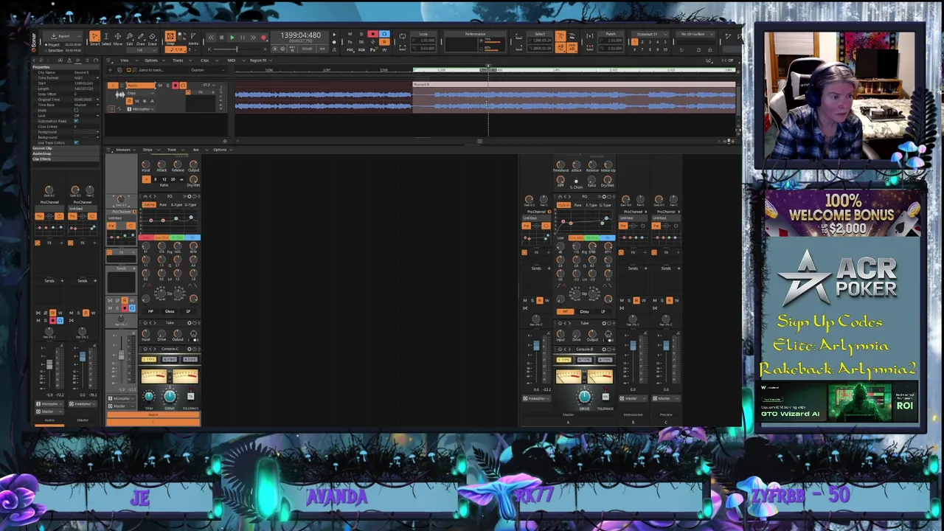Stop playback in the transport
Screen dimensions: 944x531
point(221,38)
